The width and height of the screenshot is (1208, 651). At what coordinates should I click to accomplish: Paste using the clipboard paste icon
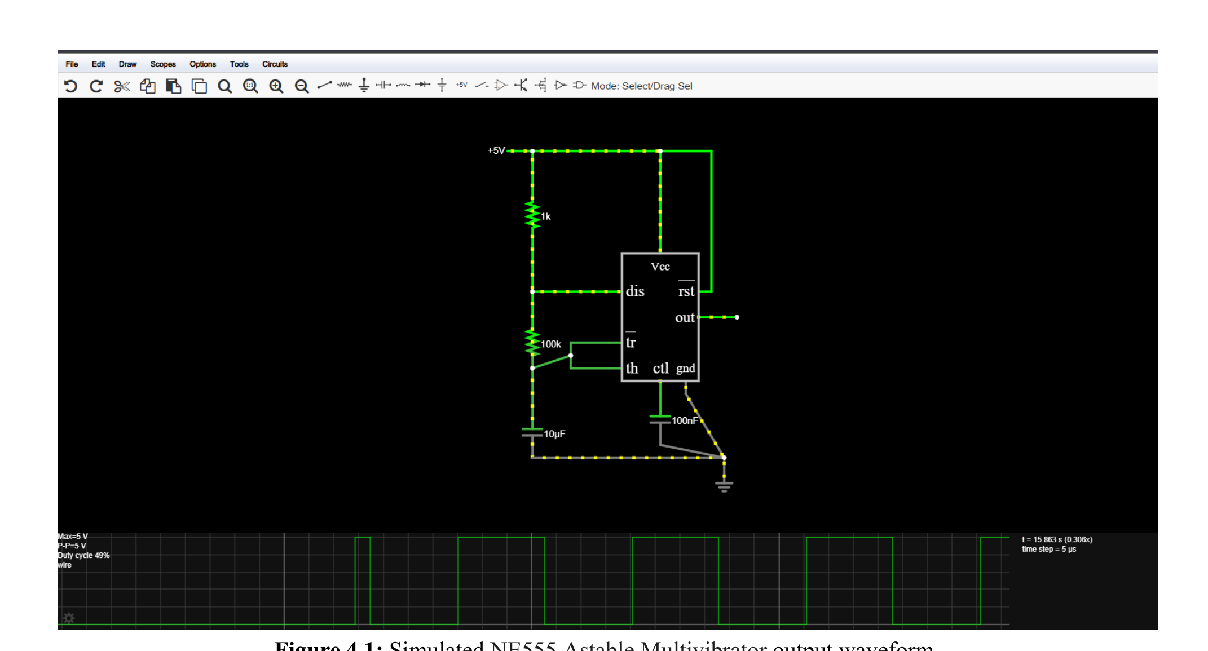coord(173,86)
